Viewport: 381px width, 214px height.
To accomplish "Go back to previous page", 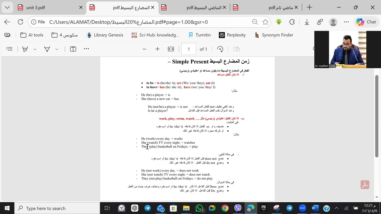I will coord(7,22).
